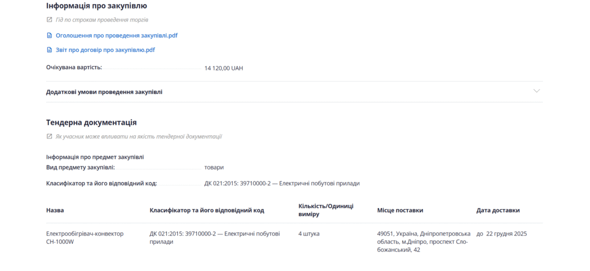590x271 pixels.
Task: Click the delivery address in Дніпро
Action: point(424,241)
